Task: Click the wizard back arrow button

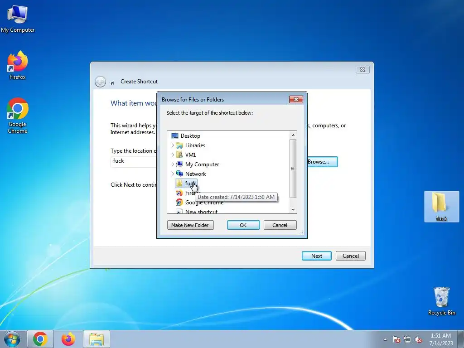Action: (100, 82)
